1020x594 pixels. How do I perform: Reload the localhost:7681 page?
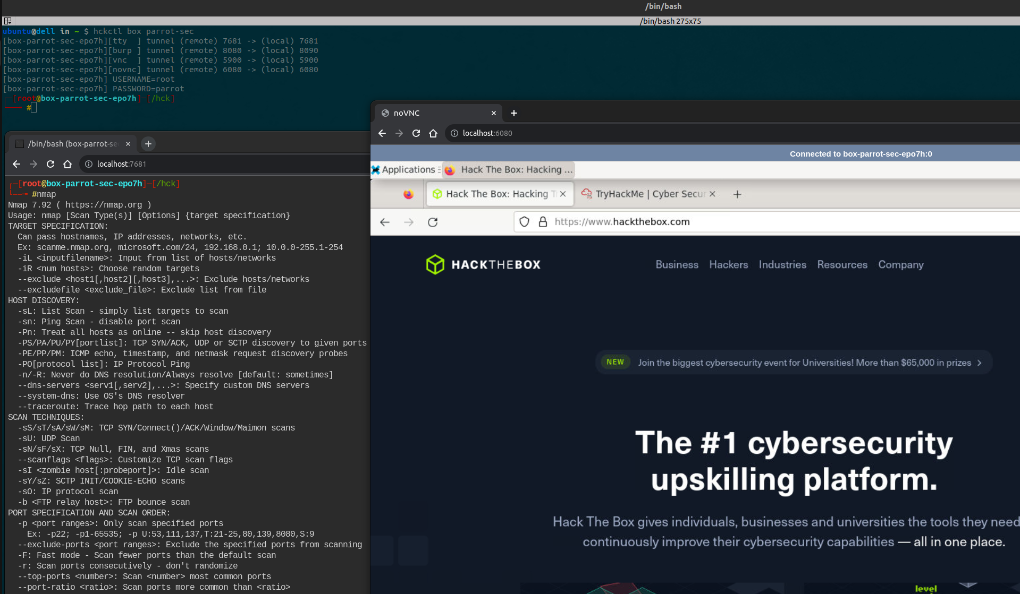[x=50, y=164]
